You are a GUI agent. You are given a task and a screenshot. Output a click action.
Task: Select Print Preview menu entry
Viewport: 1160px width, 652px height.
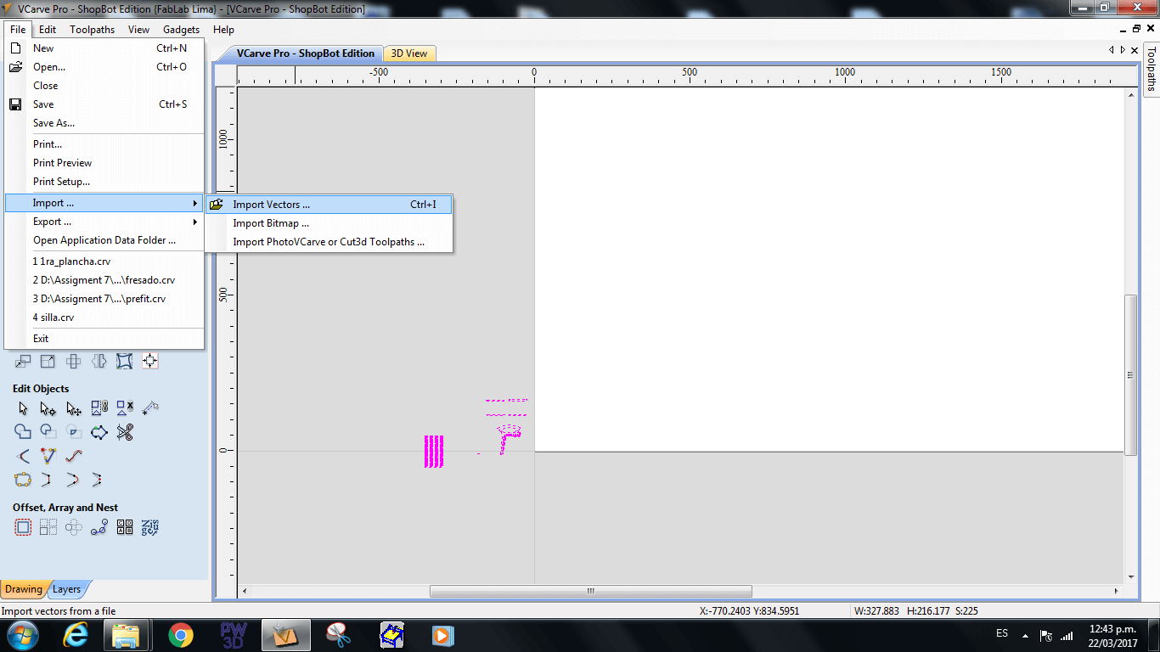104,163
